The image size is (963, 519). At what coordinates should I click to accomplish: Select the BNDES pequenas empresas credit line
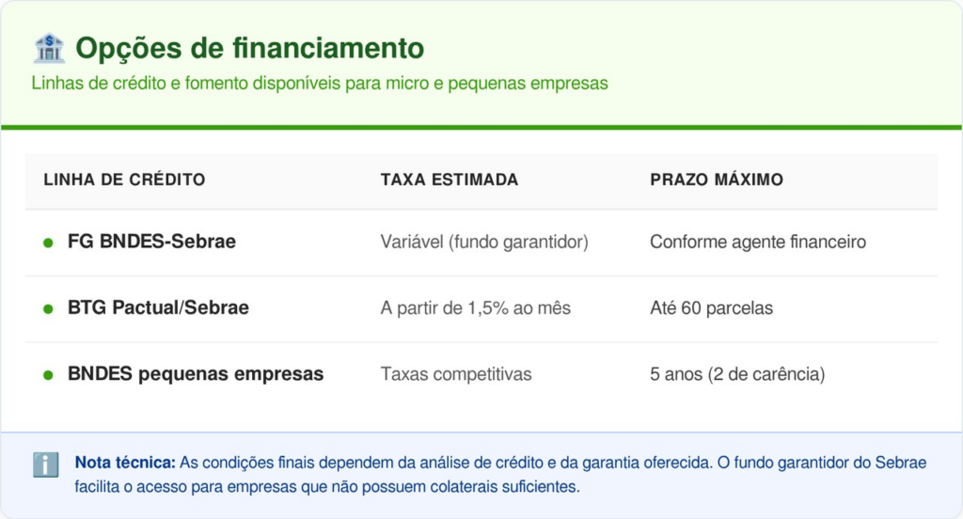click(196, 374)
